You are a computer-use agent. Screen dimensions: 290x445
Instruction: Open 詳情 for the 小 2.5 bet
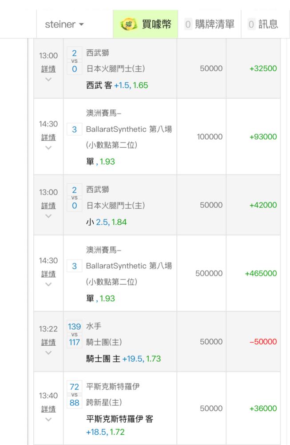click(x=48, y=205)
